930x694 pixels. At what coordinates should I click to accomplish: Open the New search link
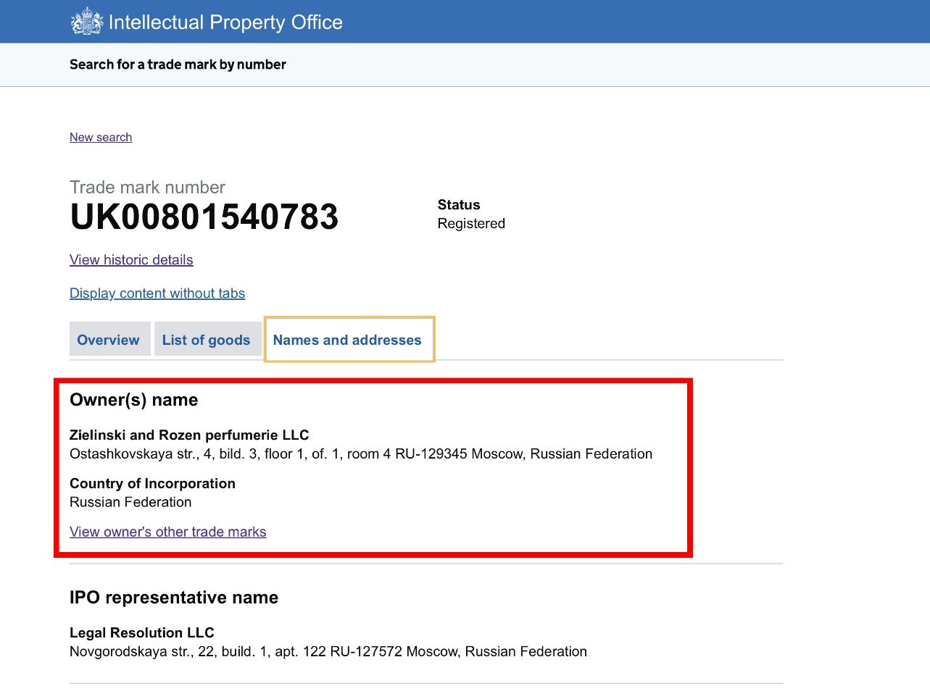[101, 137]
